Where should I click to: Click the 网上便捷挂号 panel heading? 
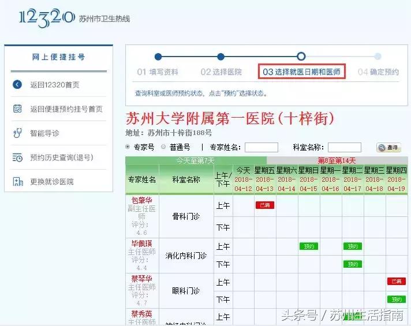coord(59,57)
